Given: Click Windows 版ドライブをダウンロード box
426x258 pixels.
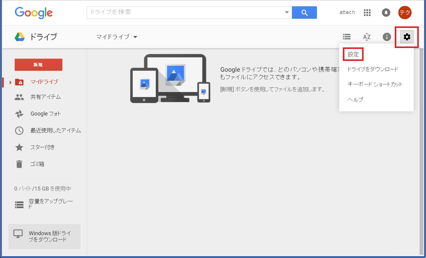Looking at the screenshot, I should tap(44, 236).
